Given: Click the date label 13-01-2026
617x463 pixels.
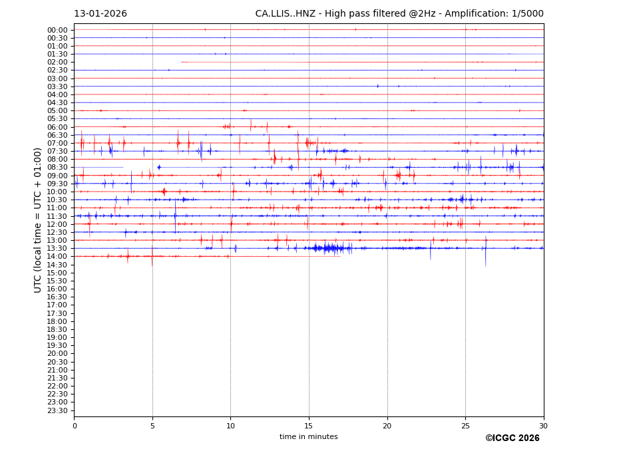Looking at the screenshot, I should [101, 14].
